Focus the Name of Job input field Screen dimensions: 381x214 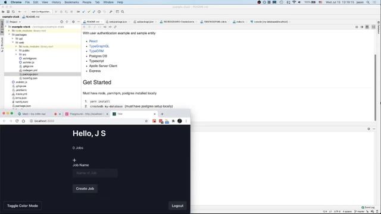95,173
